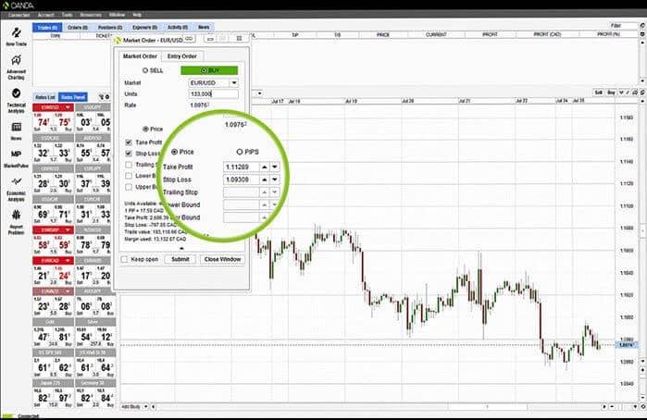Click the trades table vertical scrollbar

pyautogui.click(x=642, y=62)
